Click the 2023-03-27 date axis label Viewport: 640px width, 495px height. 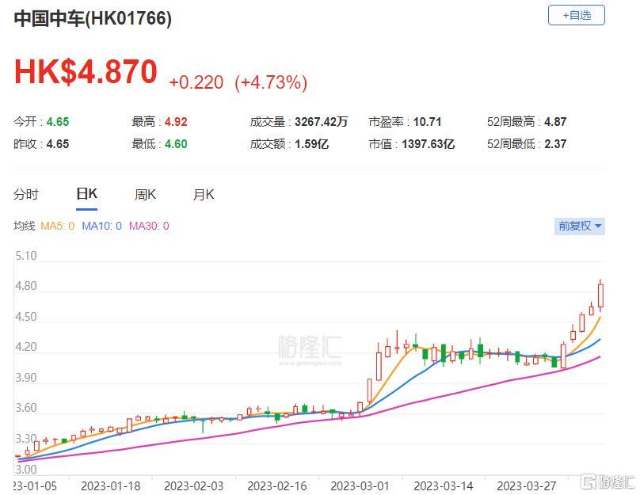(527, 486)
